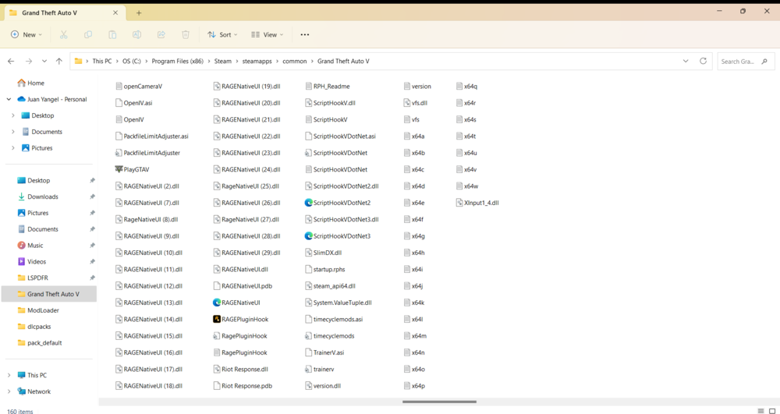Add a new tab with plus button
The image size is (780, 414).
pos(139,13)
